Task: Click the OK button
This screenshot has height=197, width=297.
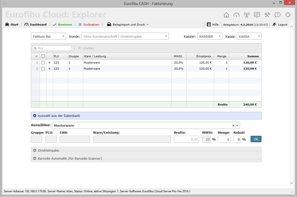Action: click(256, 139)
